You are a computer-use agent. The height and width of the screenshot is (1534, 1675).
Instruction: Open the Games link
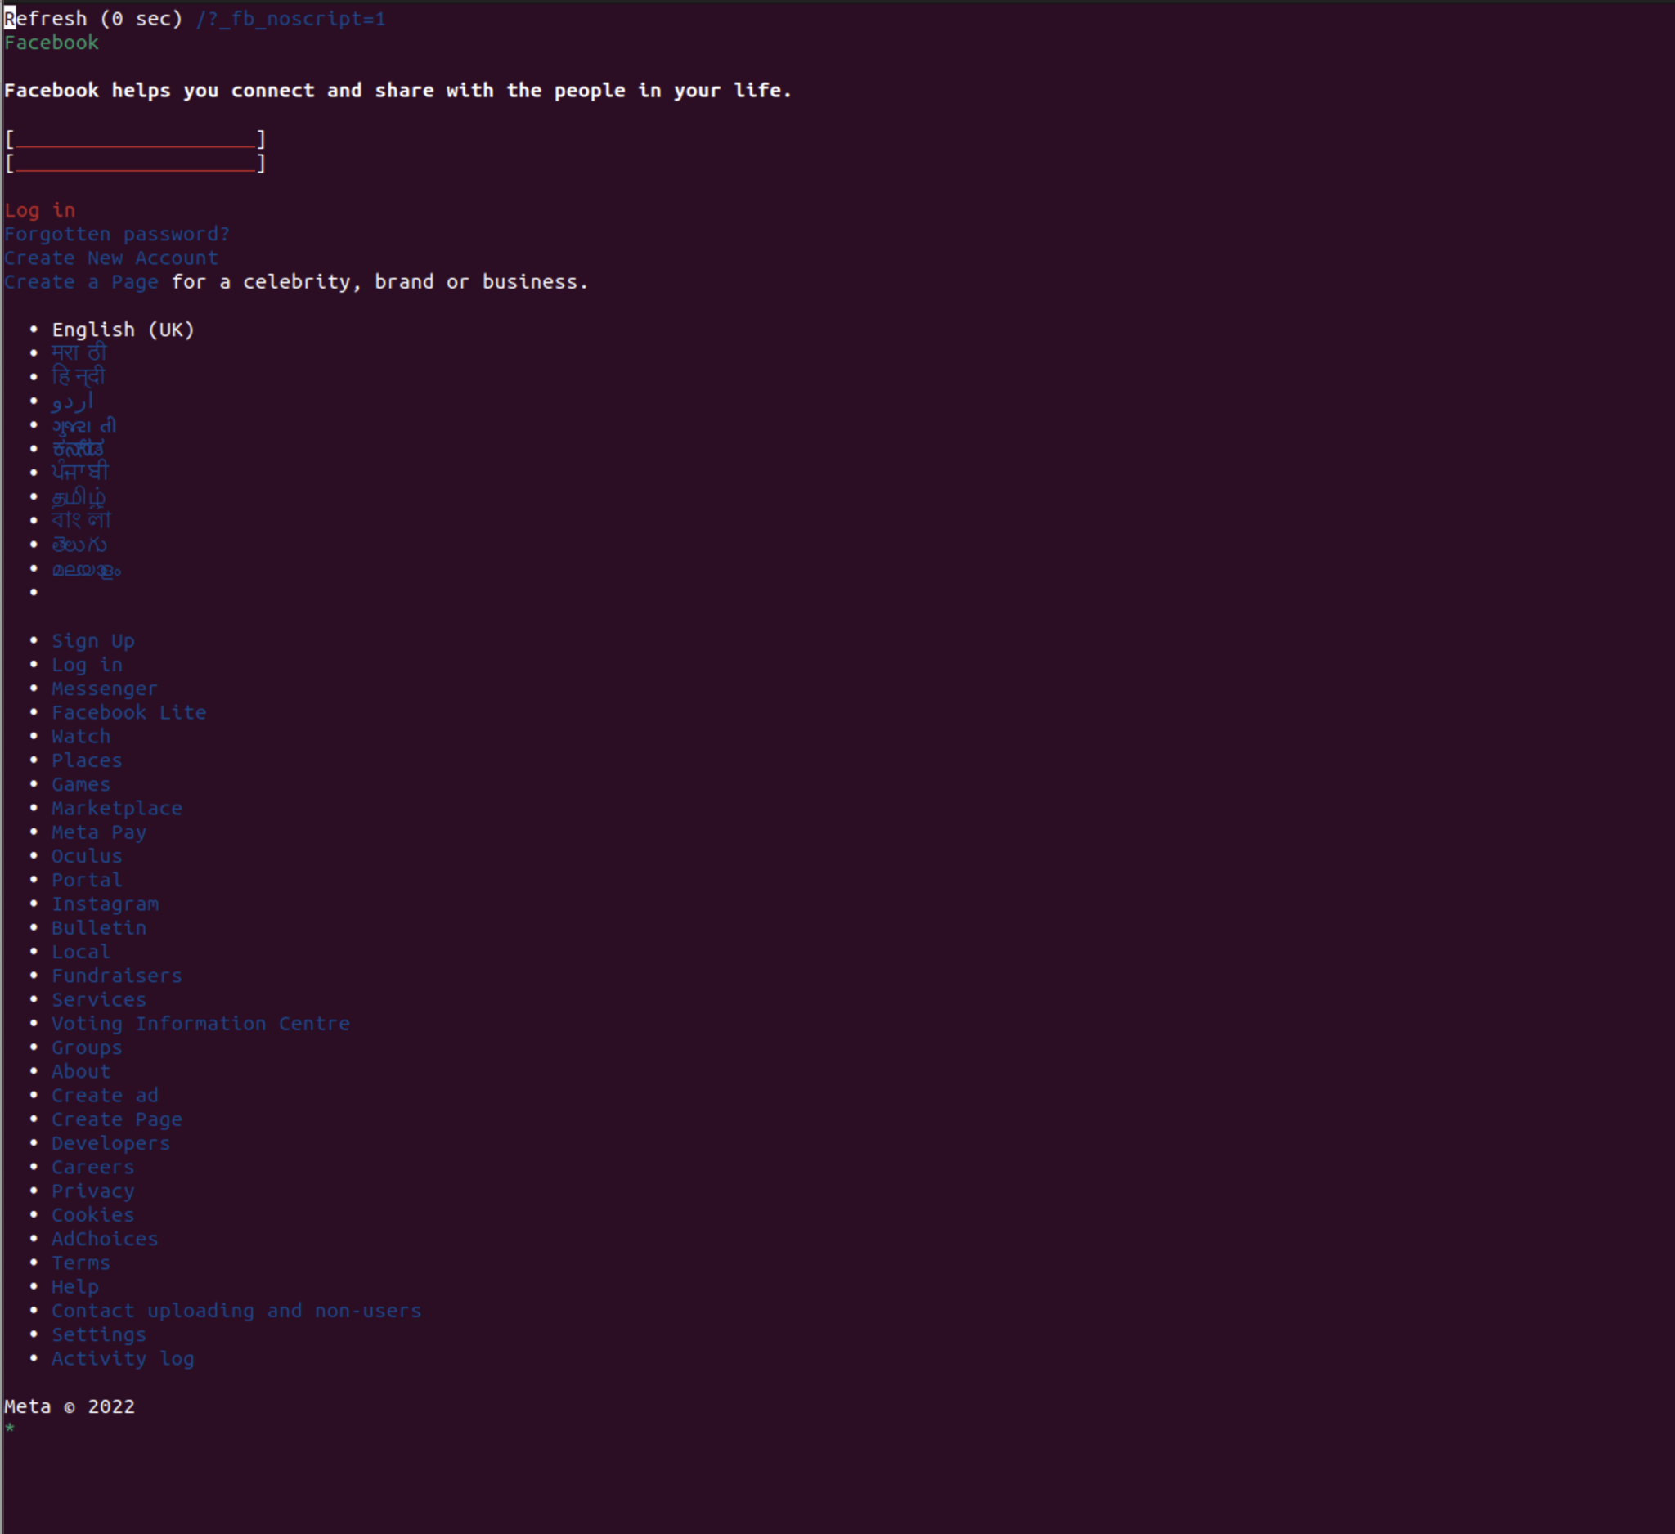point(82,785)
